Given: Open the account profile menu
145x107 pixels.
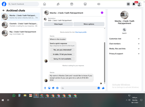Looking at the screenshot, I should [139, 4].
